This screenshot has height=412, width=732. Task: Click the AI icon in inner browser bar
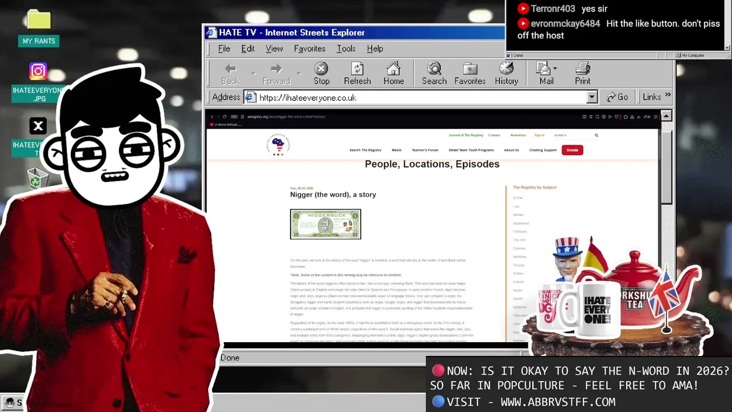pos(648,117)
